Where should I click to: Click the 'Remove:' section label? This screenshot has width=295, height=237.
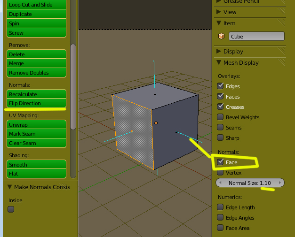[19, 45]
